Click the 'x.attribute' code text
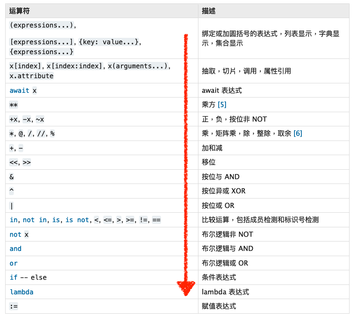 pyautogui.click(x=31, y=76)
